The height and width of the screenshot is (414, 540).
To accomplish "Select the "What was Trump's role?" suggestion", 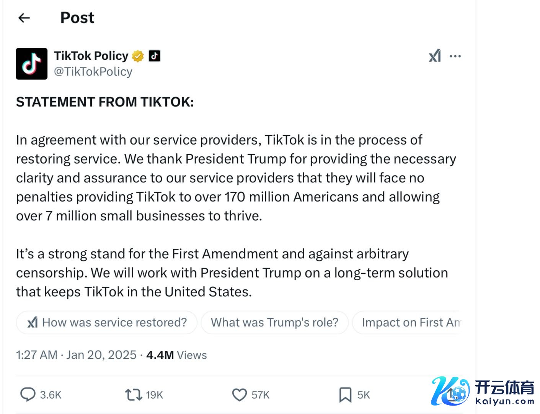I will pyautogui.click(x=274, y=322).
